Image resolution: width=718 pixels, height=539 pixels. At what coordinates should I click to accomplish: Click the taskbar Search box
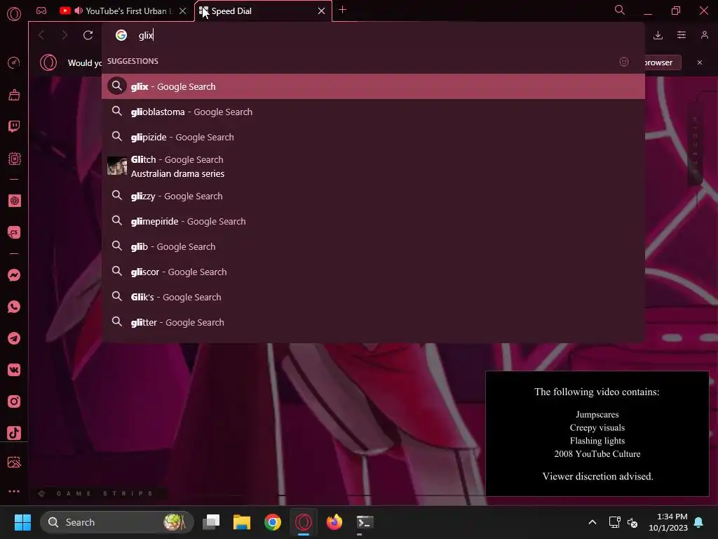coord(117,522)
